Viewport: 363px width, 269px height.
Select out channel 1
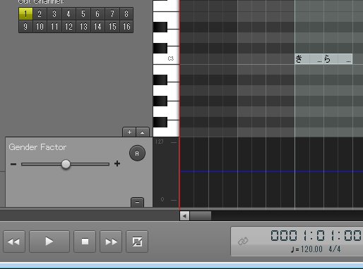[25, 14]
